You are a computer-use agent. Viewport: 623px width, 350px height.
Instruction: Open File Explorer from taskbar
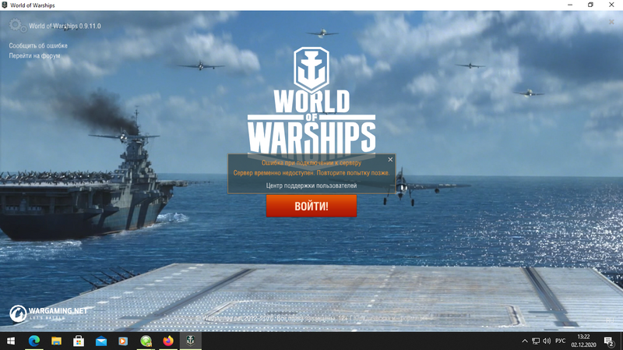tap(56, 341)
